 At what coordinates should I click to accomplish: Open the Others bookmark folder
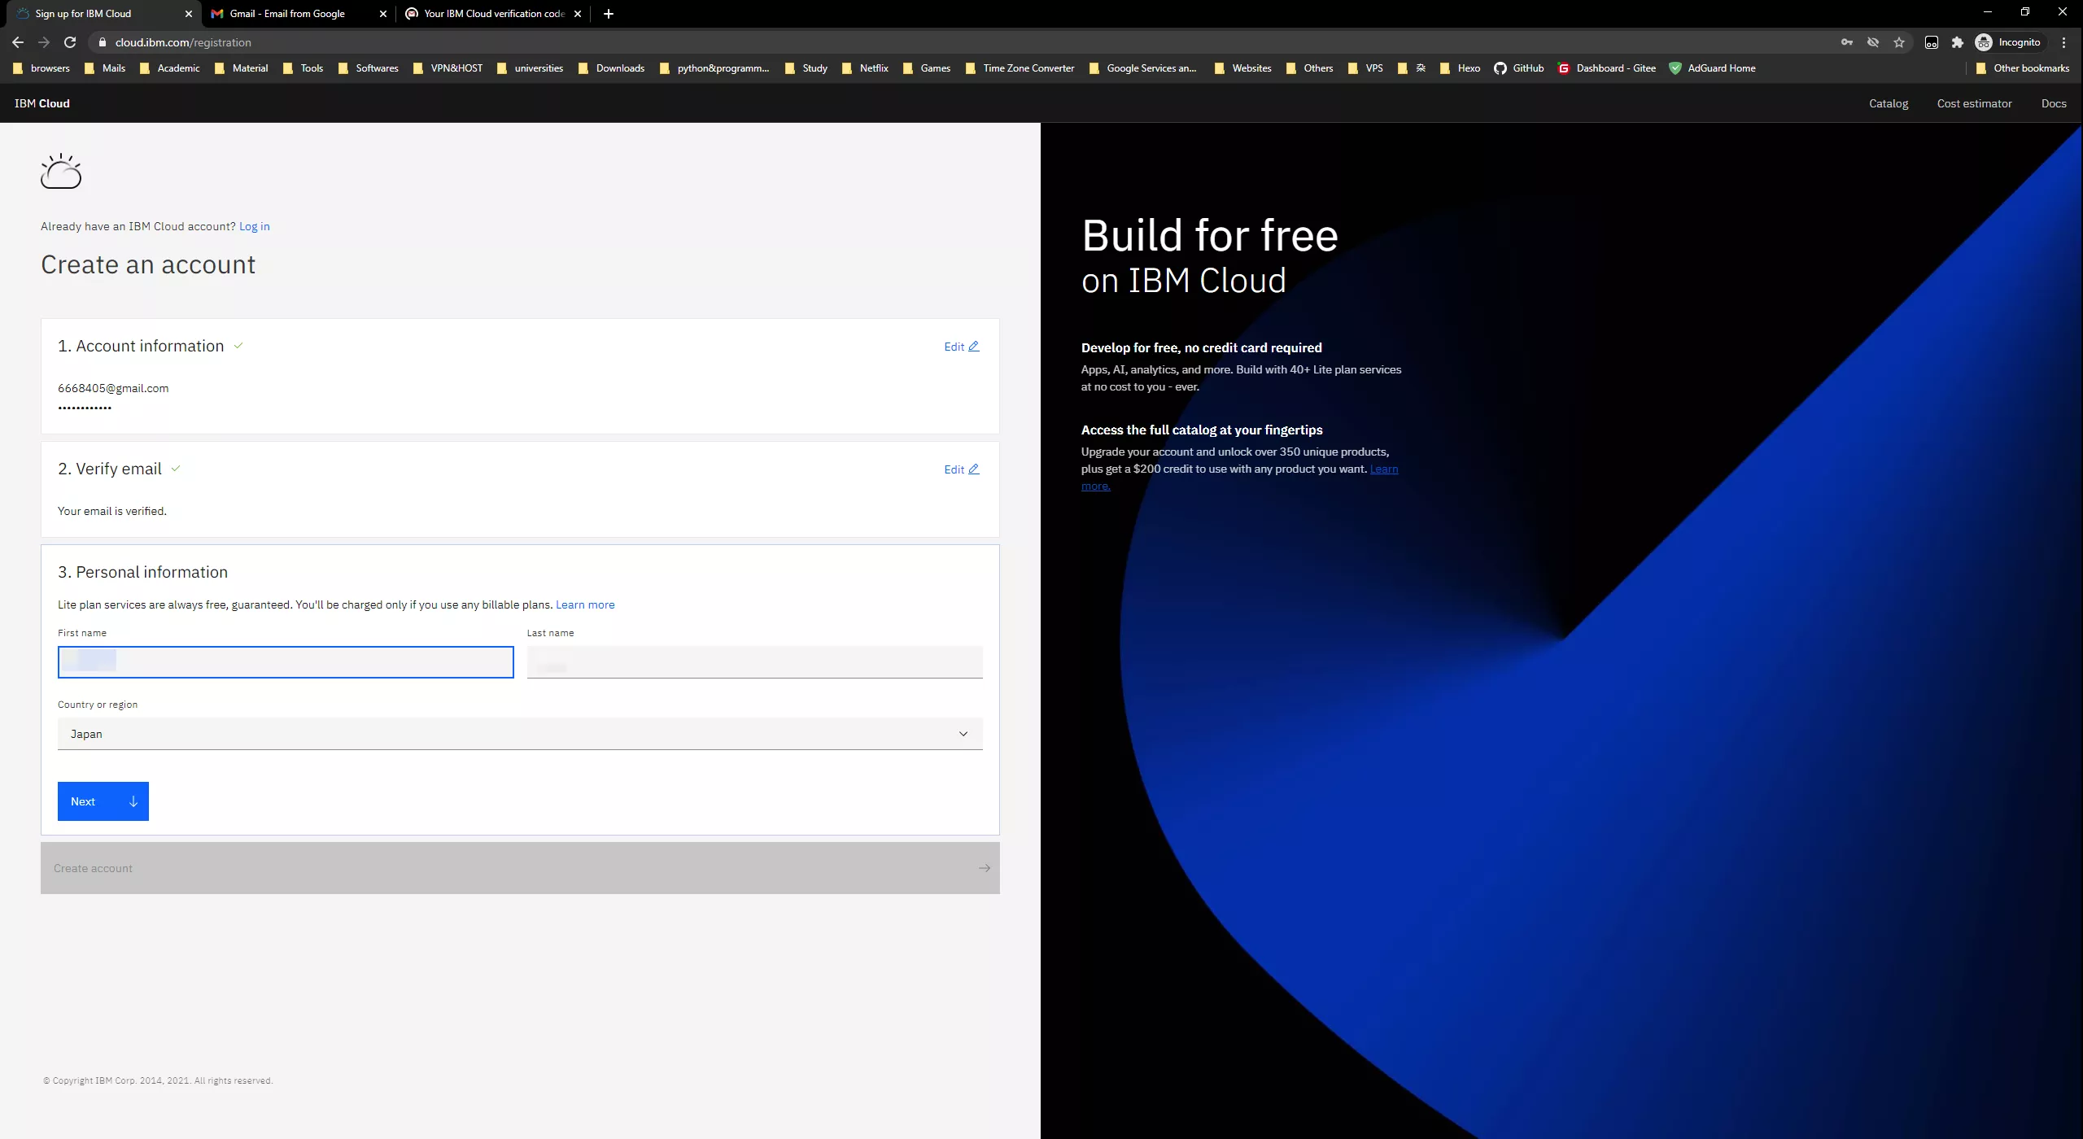[1309, 68]
